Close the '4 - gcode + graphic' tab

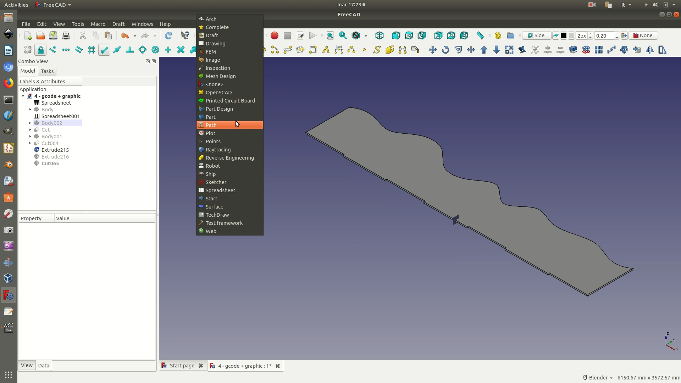(278, 366)
